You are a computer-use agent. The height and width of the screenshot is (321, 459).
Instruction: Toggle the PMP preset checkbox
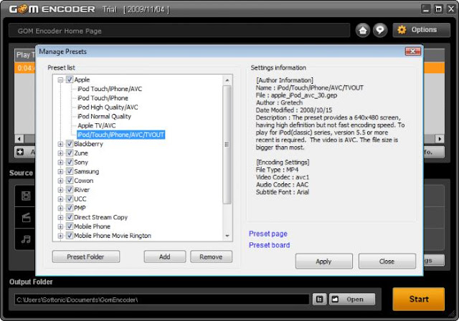(x=70, y=208)
